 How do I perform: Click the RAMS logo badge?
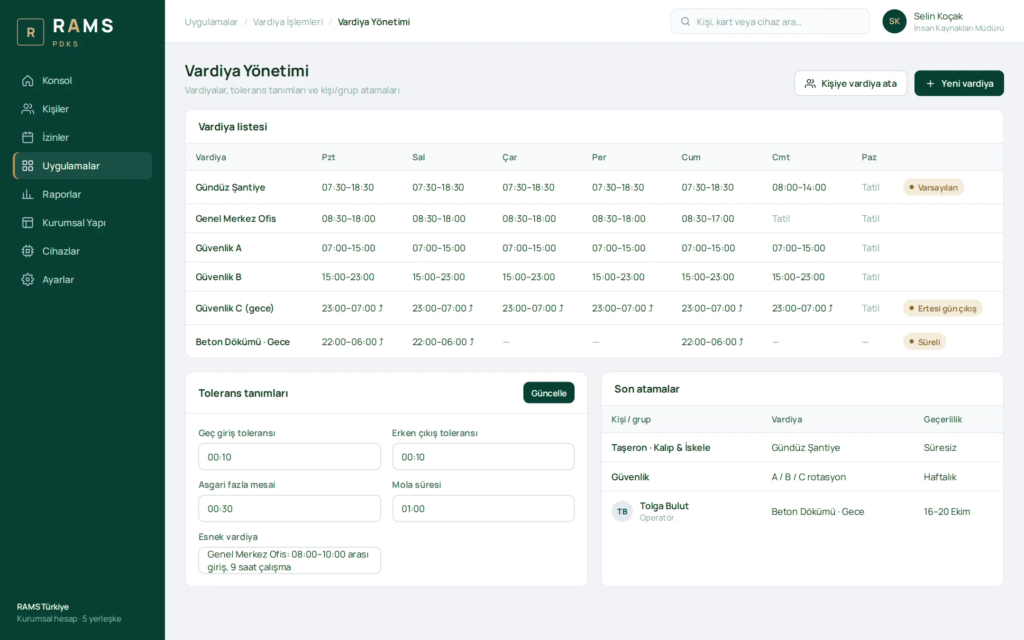[30, 32]
